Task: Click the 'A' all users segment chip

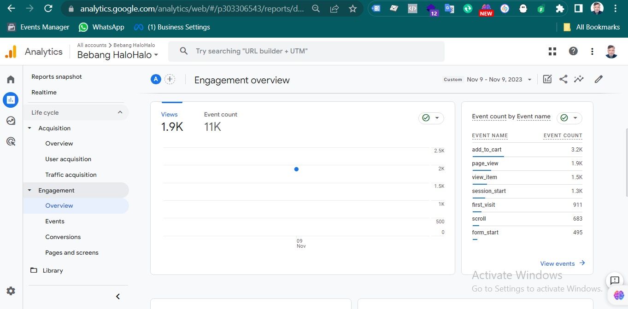Action: point(156,79)
